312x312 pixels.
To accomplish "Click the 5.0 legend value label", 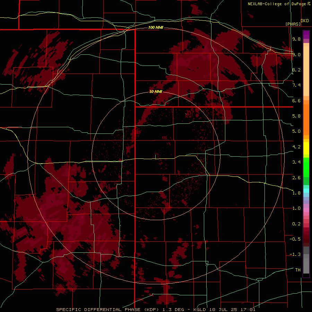I will pos(296,131).
